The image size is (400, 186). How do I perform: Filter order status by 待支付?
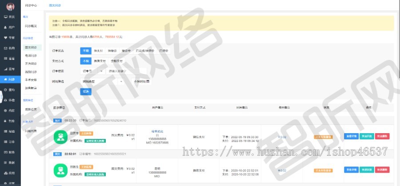(98, 51)
